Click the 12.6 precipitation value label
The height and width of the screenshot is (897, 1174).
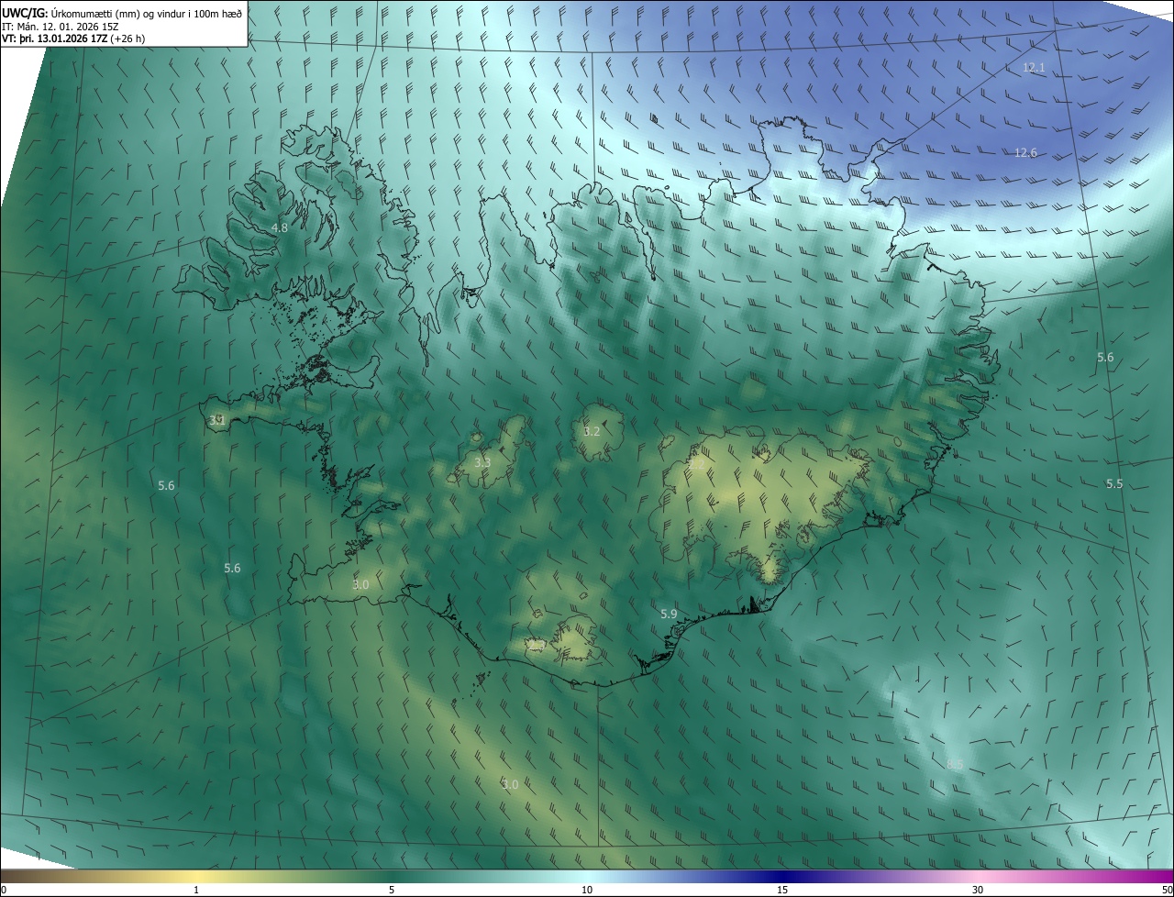click(1025, 152)
